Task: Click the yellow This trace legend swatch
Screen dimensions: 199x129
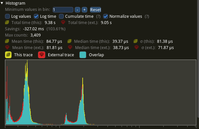Action: (8, 55)
